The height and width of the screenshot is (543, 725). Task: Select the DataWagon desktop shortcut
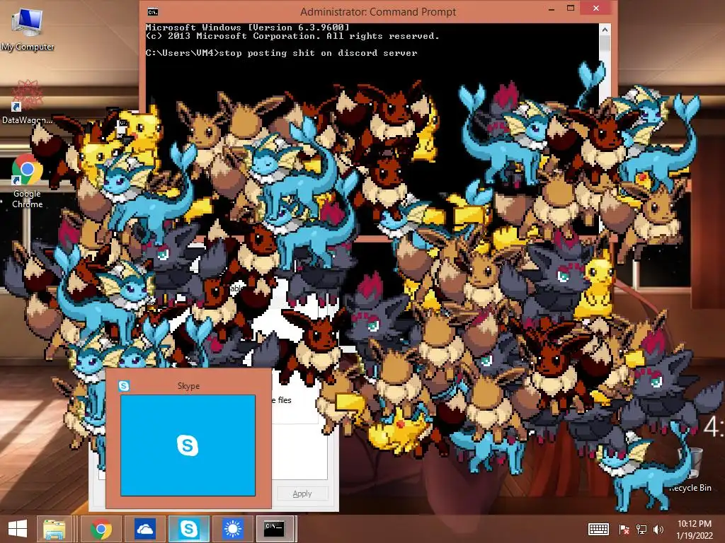(x=27, y=103)
